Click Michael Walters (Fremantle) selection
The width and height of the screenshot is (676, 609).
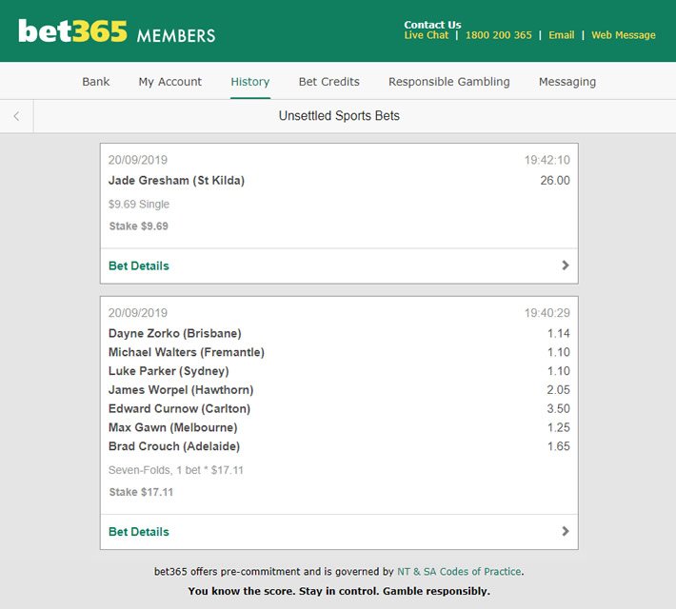(187, 352)
